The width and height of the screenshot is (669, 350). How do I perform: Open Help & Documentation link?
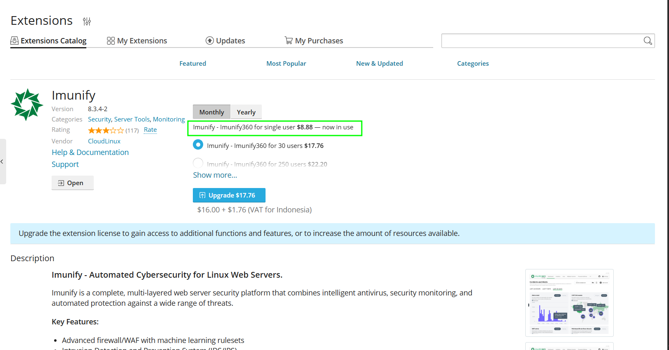(x=90, y=152)
